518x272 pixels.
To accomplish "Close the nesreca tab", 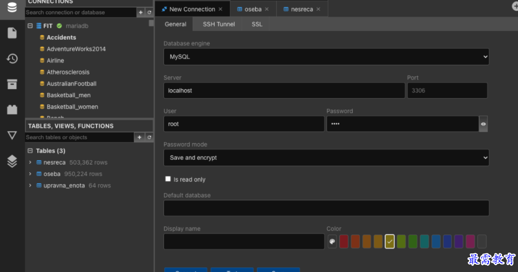I will [318, 9].
